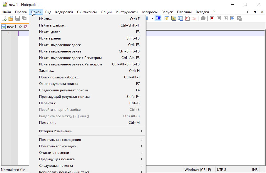Add a new tab with the plus button

coord(247,12)
